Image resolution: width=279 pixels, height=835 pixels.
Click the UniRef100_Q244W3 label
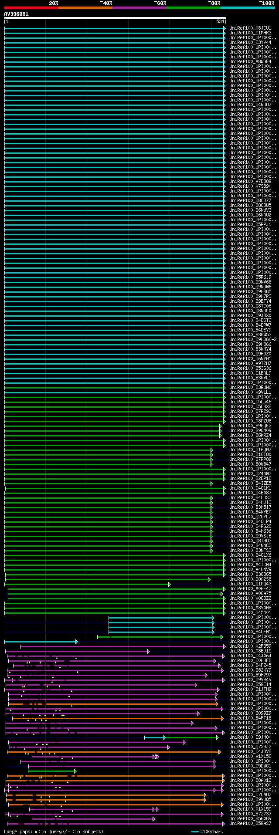pyautogui.click(x=250, y=473)
